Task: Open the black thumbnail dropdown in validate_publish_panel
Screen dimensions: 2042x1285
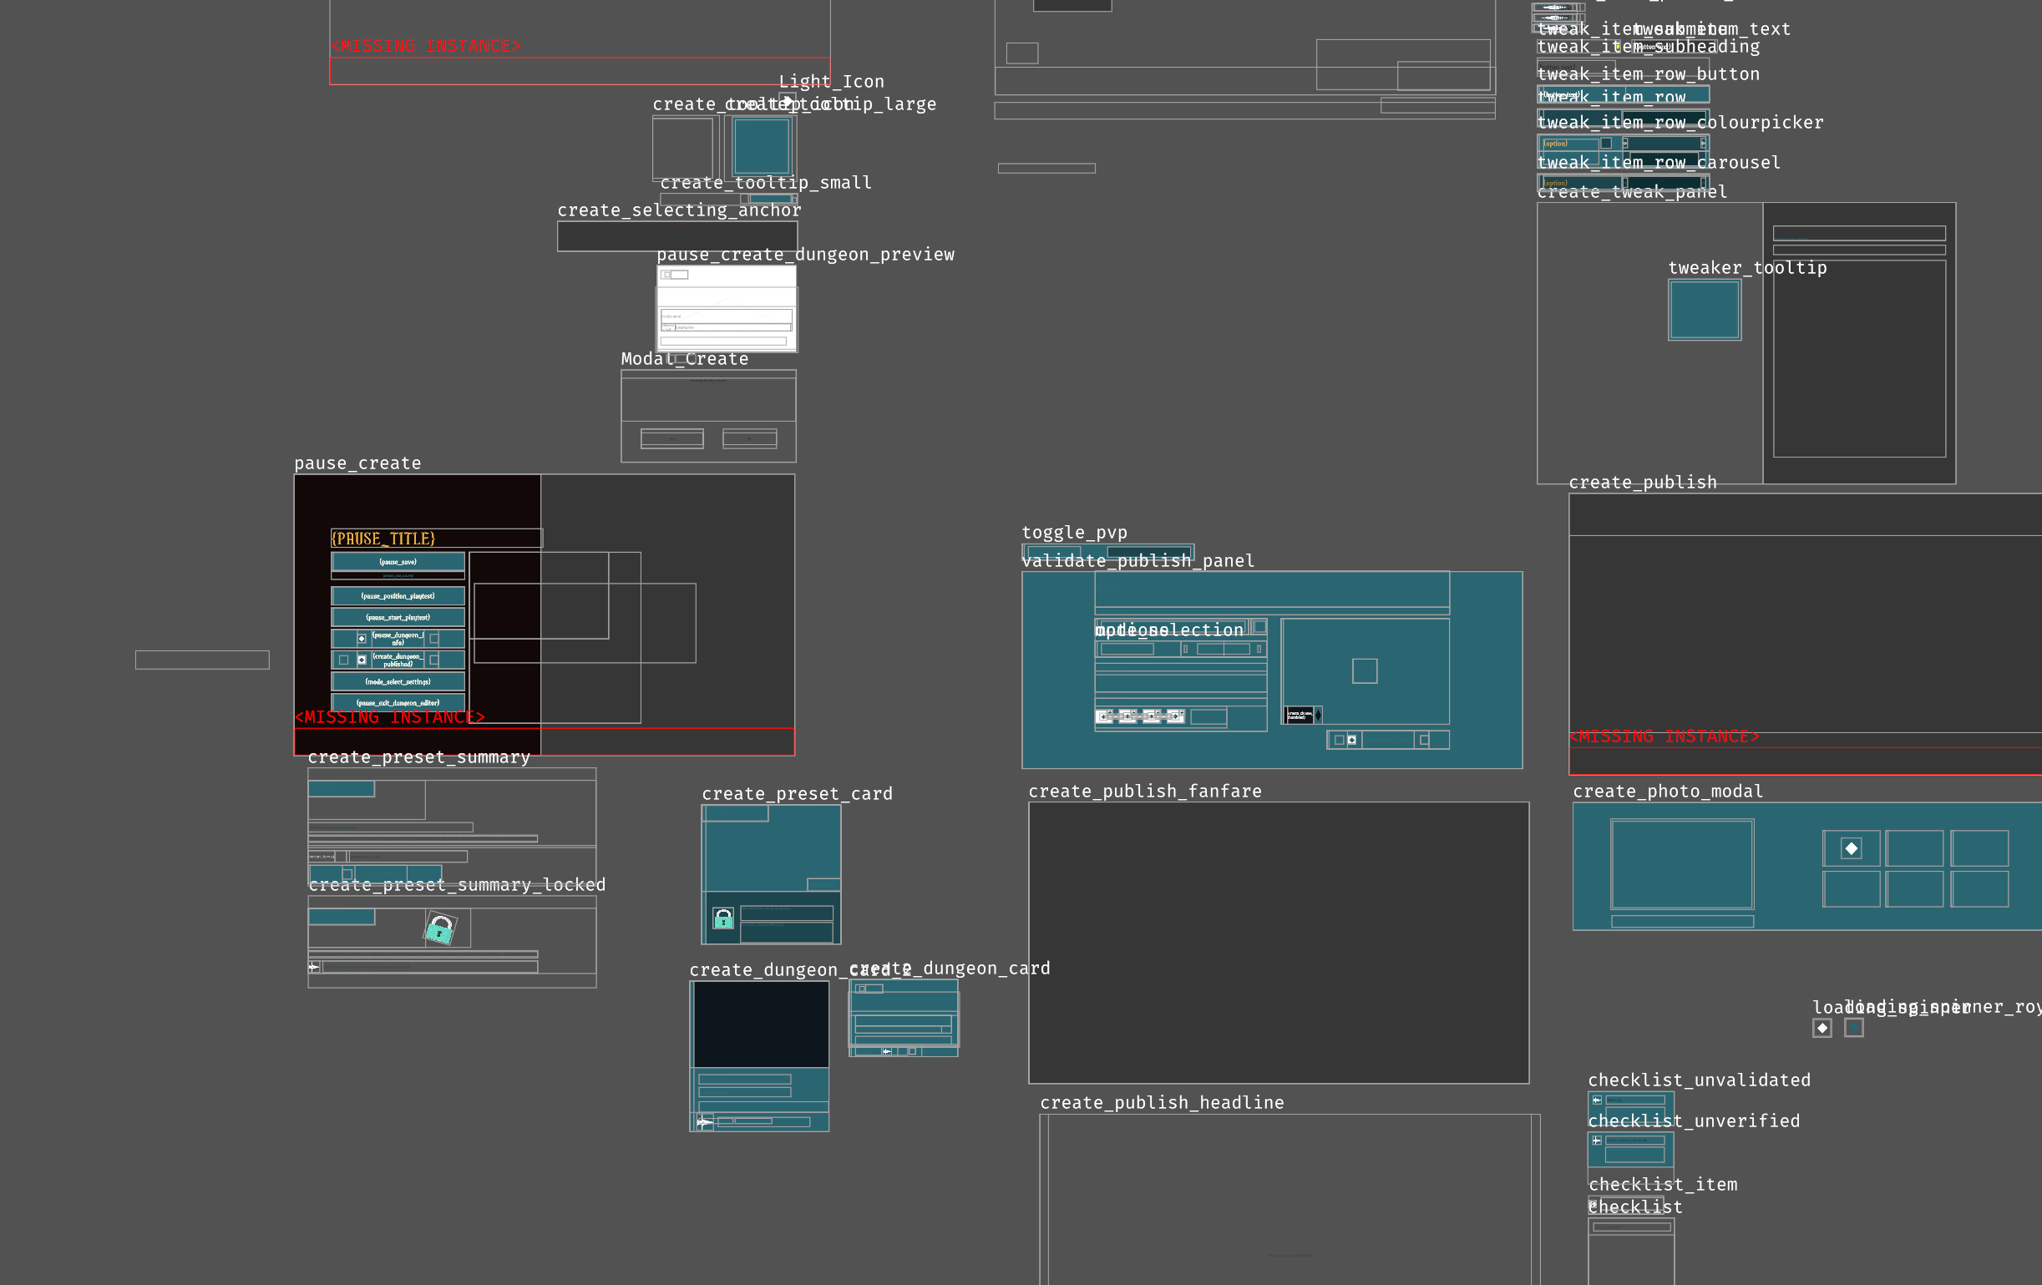Action: tap(1303, 715)
